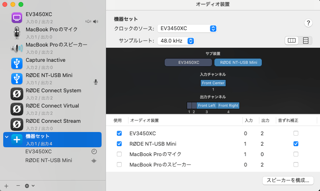
Task: Click the Front Left output channel
Action: pos(206,106)
